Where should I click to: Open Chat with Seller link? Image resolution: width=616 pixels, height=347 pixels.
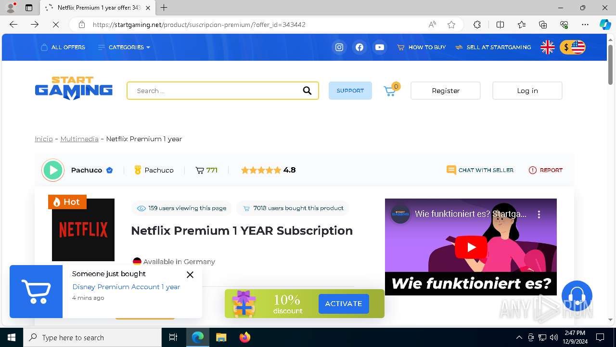(480, 170)
